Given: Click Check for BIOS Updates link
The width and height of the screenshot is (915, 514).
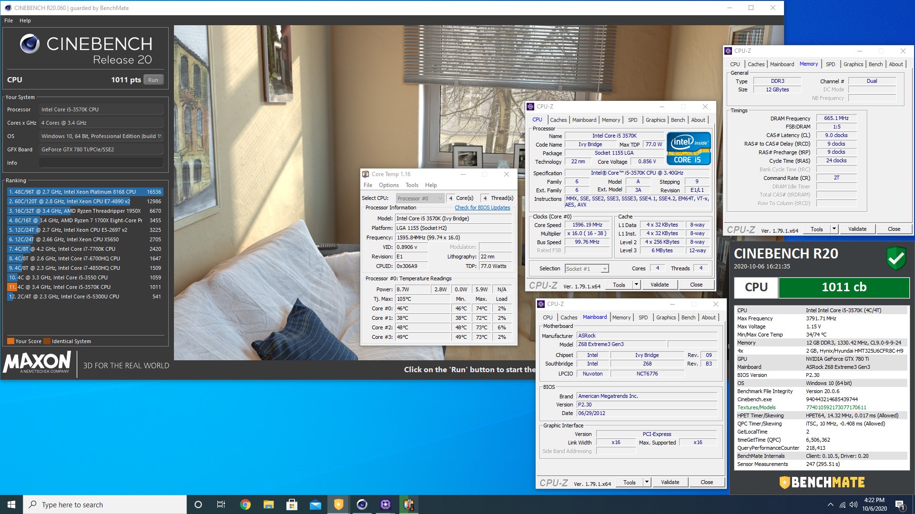Looking at the screenshot, I should click(482, 208).
